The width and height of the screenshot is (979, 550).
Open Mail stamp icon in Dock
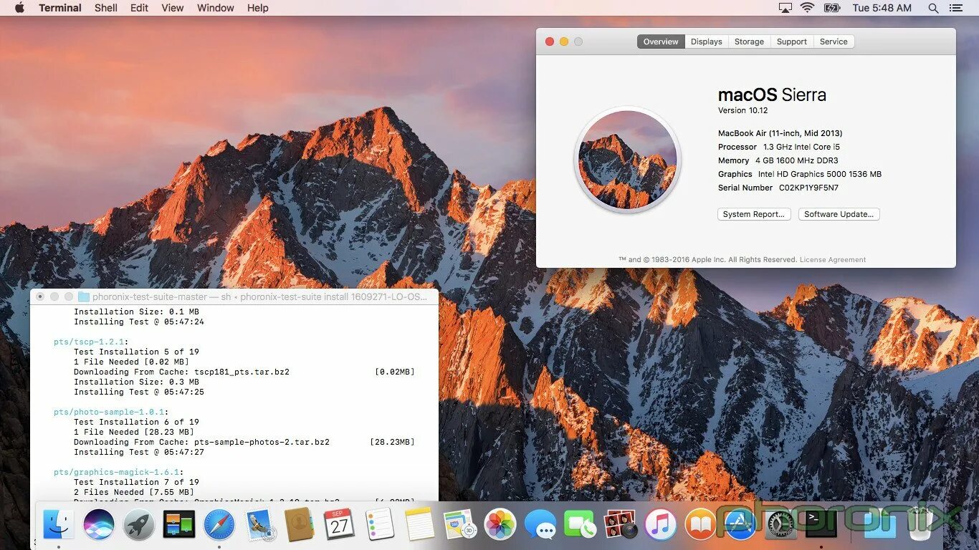259,525
